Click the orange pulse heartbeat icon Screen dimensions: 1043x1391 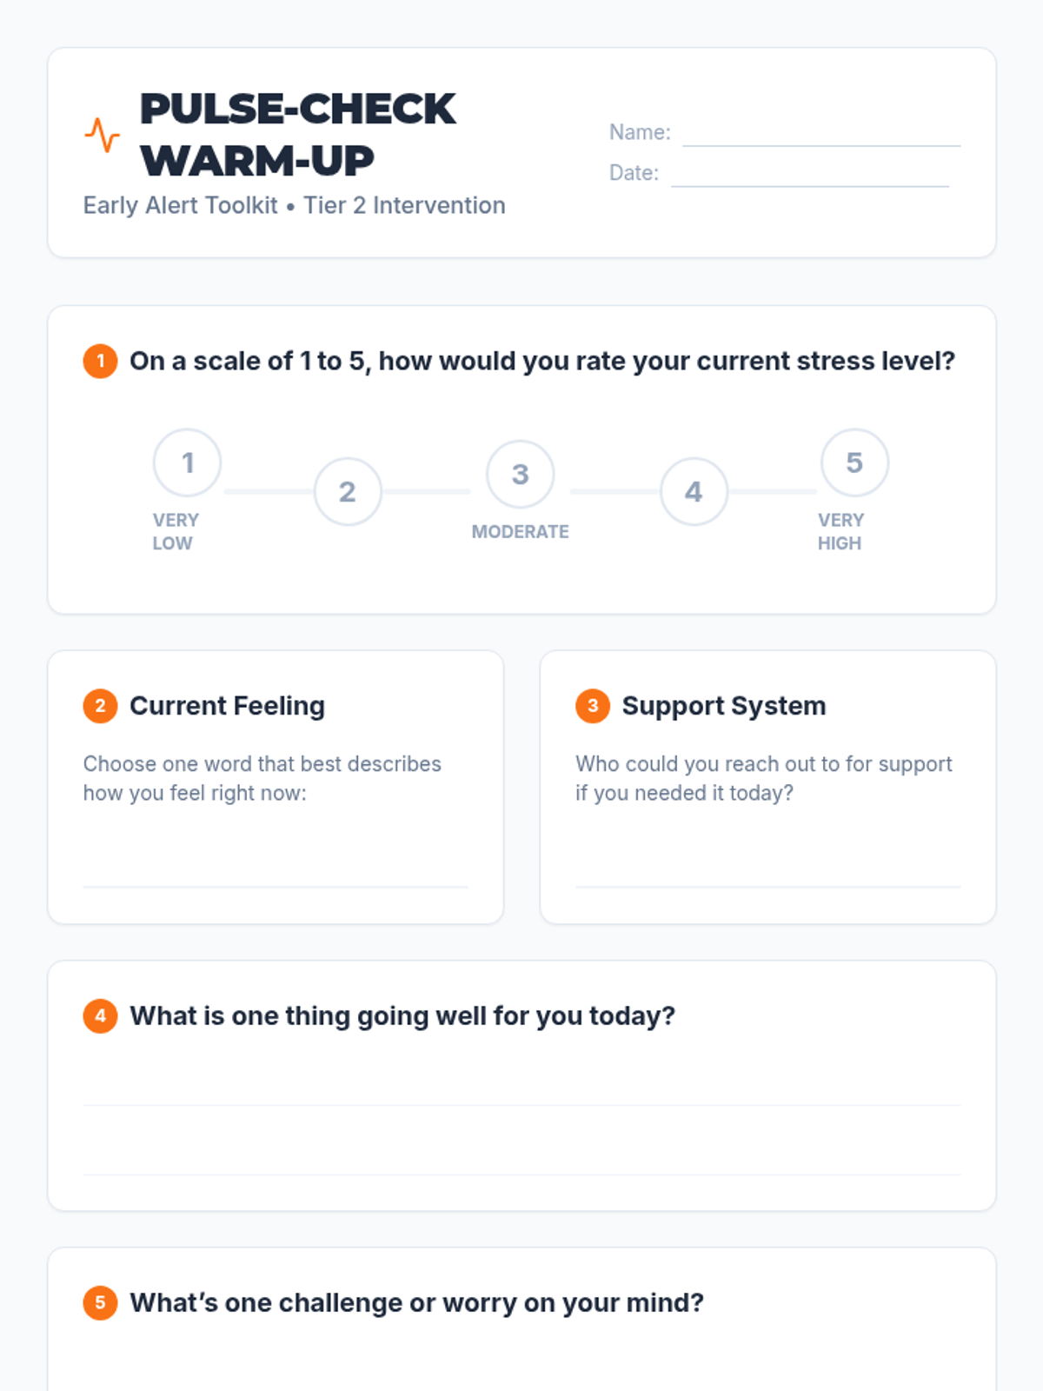(x=102, y=135)
